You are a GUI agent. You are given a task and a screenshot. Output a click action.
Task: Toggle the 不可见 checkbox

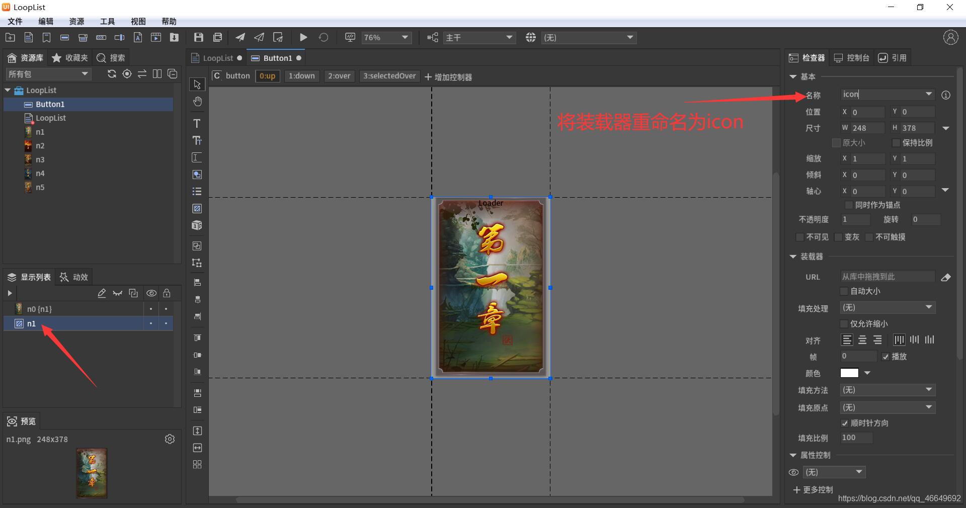pos(799,237)
